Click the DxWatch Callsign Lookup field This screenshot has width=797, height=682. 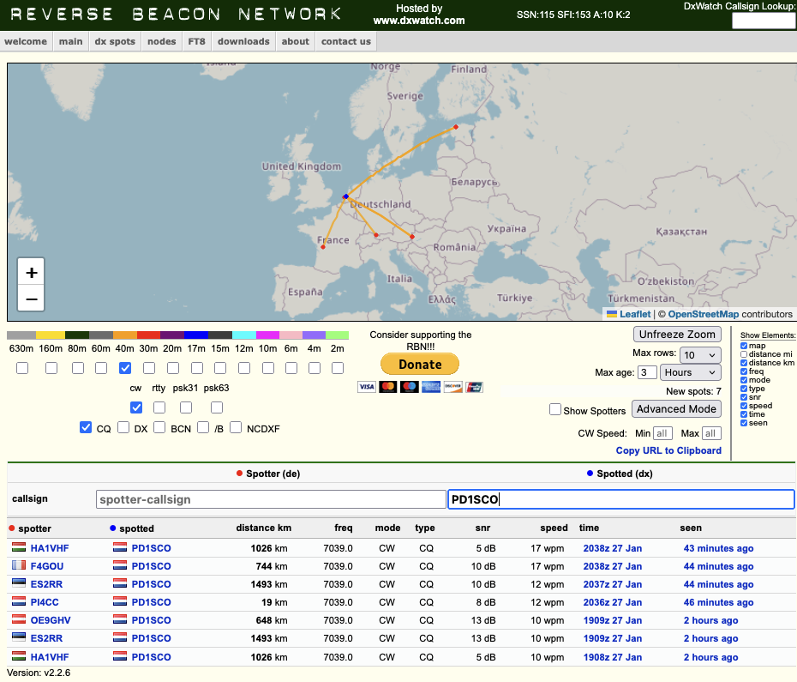pos(763,21)
